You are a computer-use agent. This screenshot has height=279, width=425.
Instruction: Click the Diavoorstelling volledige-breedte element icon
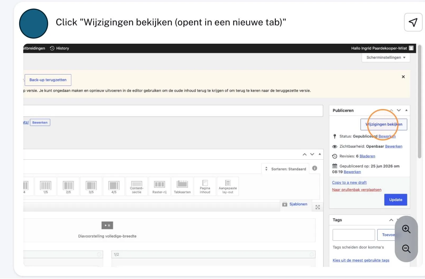click(x=107, y=225)
